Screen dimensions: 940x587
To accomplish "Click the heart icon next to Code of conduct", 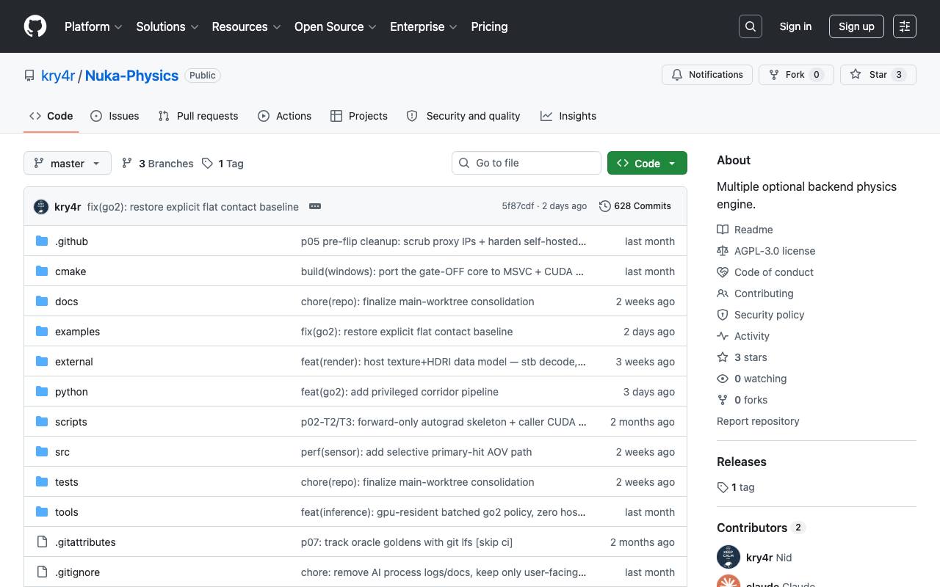I will pyautogui.click(x=723, y=272).
